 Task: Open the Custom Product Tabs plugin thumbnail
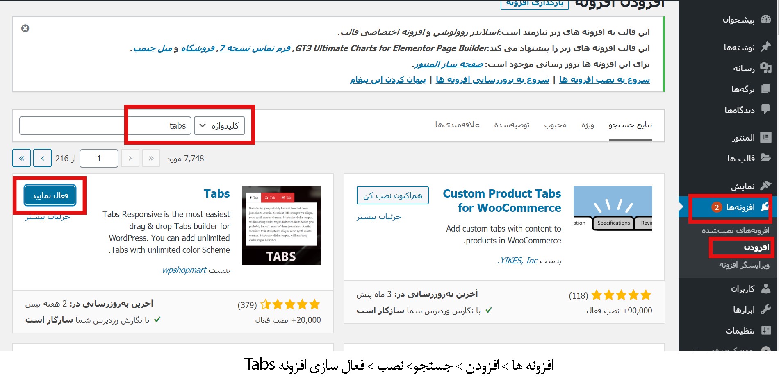tap(613, 208)
